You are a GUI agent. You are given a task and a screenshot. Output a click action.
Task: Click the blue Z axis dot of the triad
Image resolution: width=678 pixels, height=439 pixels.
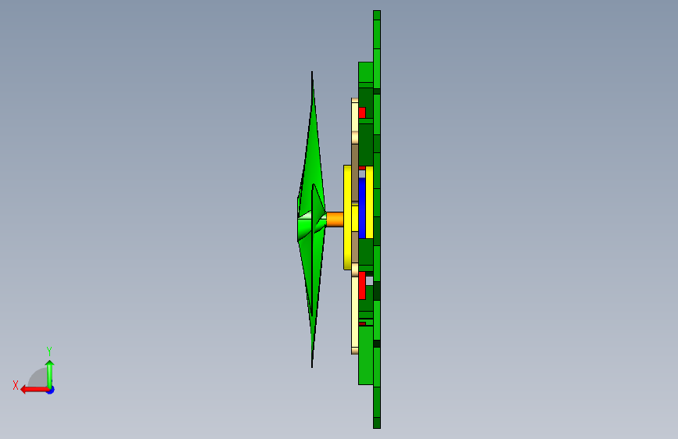51,390
